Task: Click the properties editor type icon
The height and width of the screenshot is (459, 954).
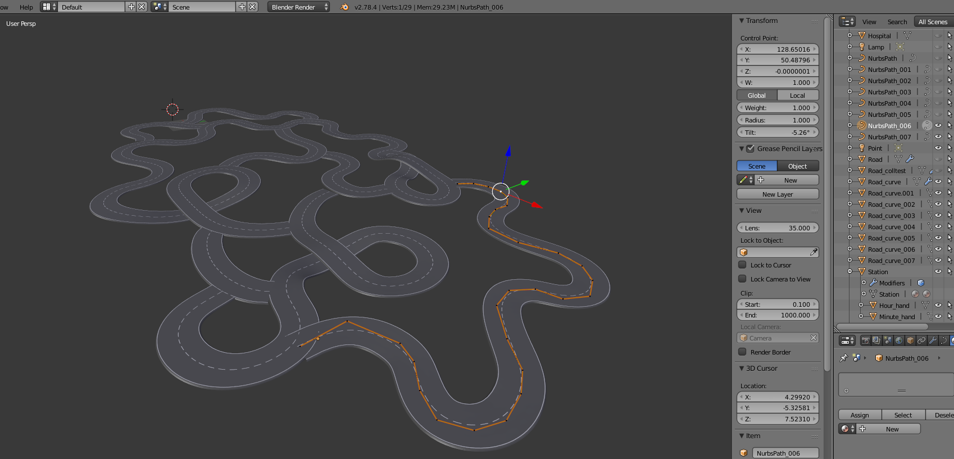Action: pos(847,340)
